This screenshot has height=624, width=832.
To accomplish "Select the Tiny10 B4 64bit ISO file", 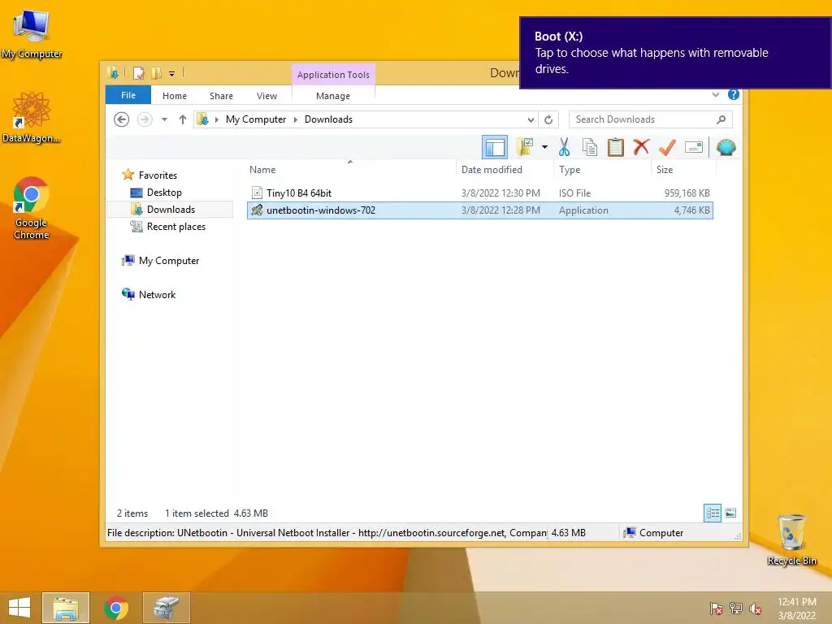I will (x=479, y=193).
